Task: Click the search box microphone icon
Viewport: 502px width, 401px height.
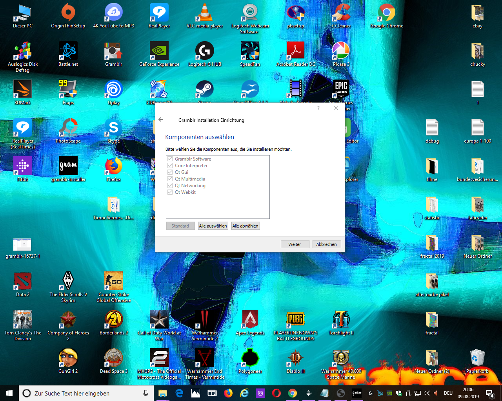Action: click(x=146, y=393)
